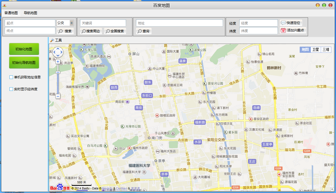Image resolution: width=336 pixels, height=193 pixels.
Task: Click the 全国搜索 button
Action: pyautogui.click(x=115, y=31)
